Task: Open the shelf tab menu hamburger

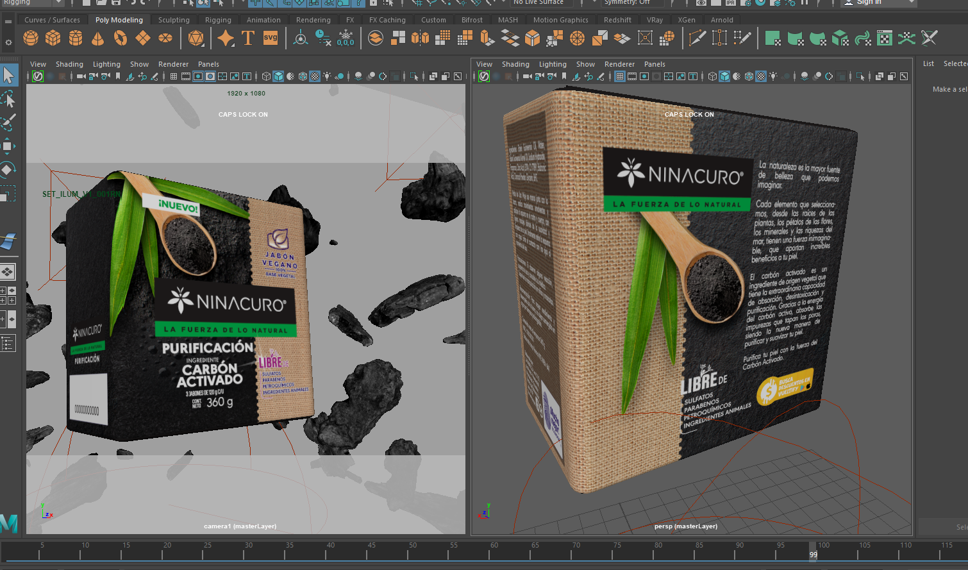Action: pos(8,21)
